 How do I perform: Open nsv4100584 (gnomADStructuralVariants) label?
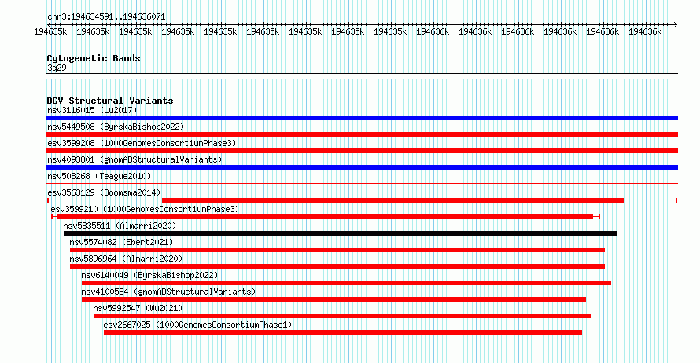[x=168, y=291]
